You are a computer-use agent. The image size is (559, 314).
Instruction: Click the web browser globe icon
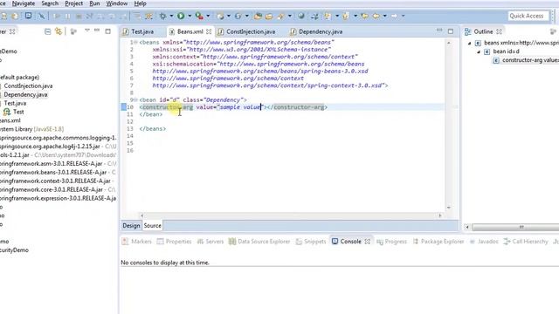(301, 16)
